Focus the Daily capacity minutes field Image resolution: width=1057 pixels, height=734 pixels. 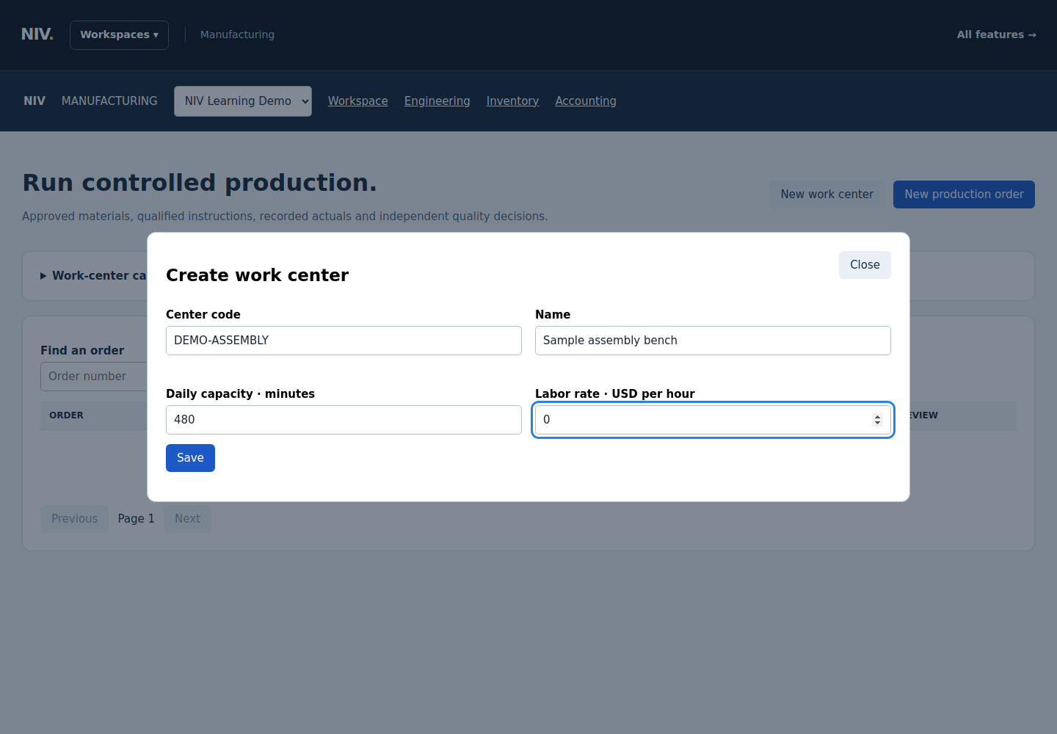coord(344,420)
